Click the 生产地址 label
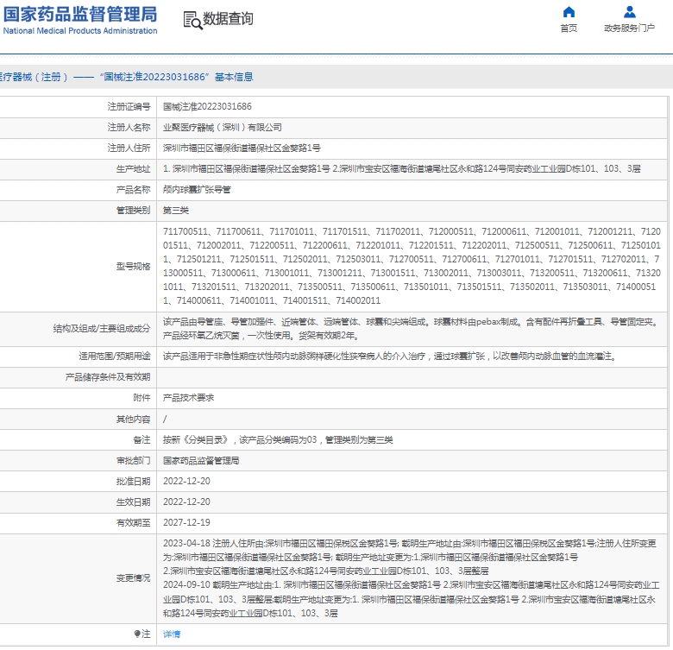The width and height of the screenshot is (673, 650). pyautogui.click(x=133, y=168)
